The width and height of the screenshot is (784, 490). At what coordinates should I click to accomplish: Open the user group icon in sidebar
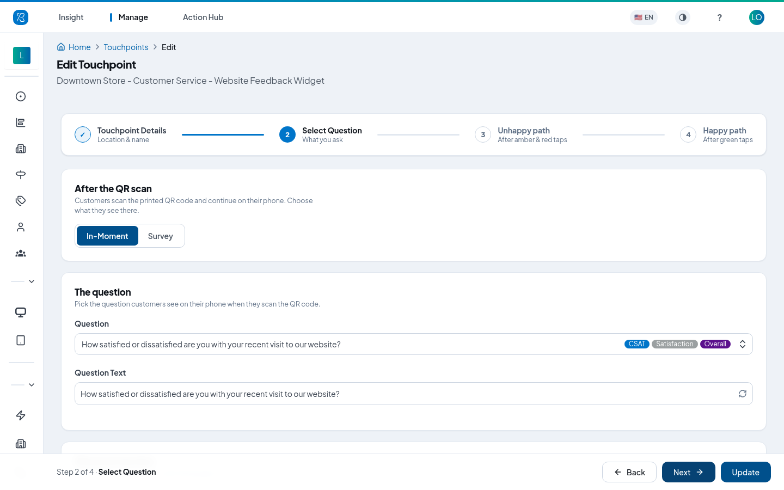coord(21,253)
